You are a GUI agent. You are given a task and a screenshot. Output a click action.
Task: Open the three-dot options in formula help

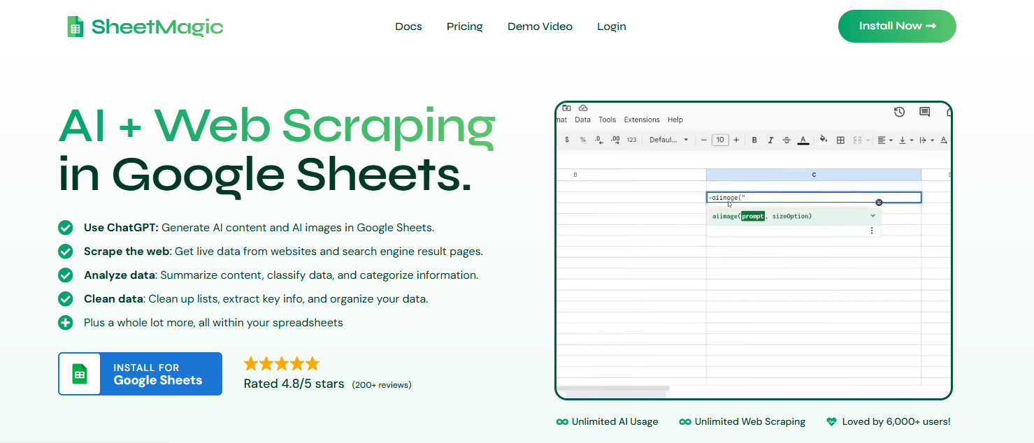point(872,231)
